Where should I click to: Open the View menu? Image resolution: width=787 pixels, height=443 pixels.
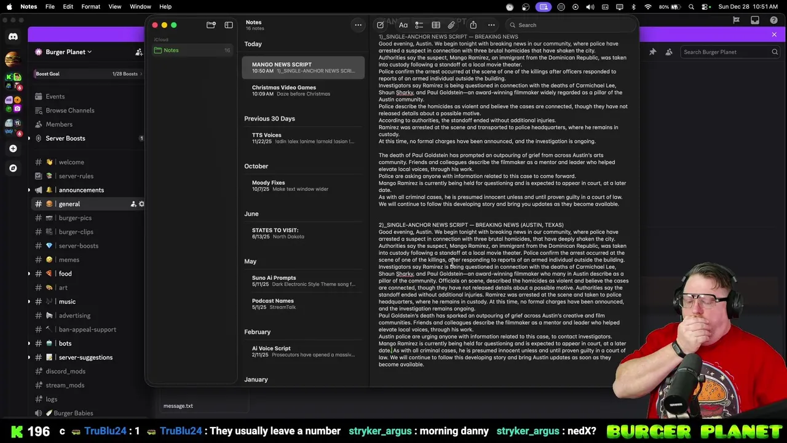(x=115, y=7)
